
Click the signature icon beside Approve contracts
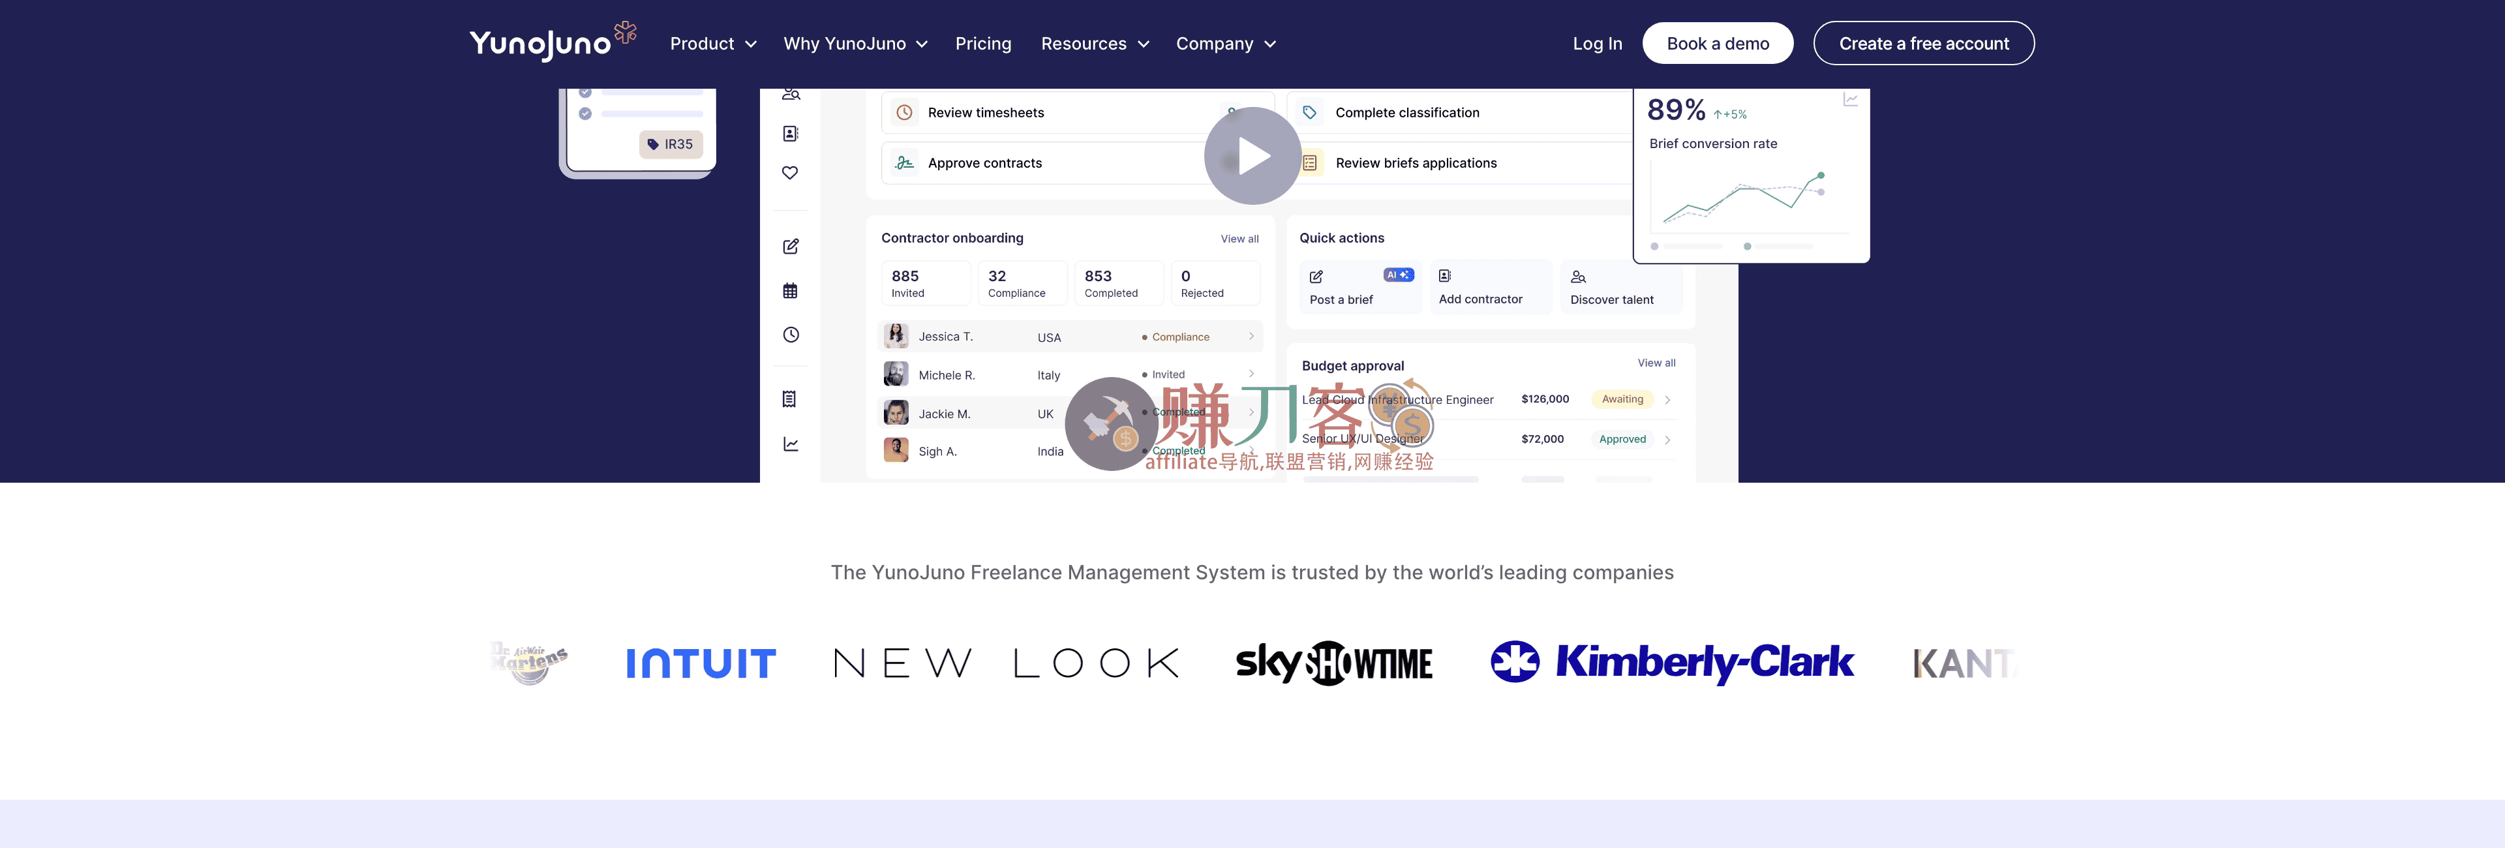(904, 162)
